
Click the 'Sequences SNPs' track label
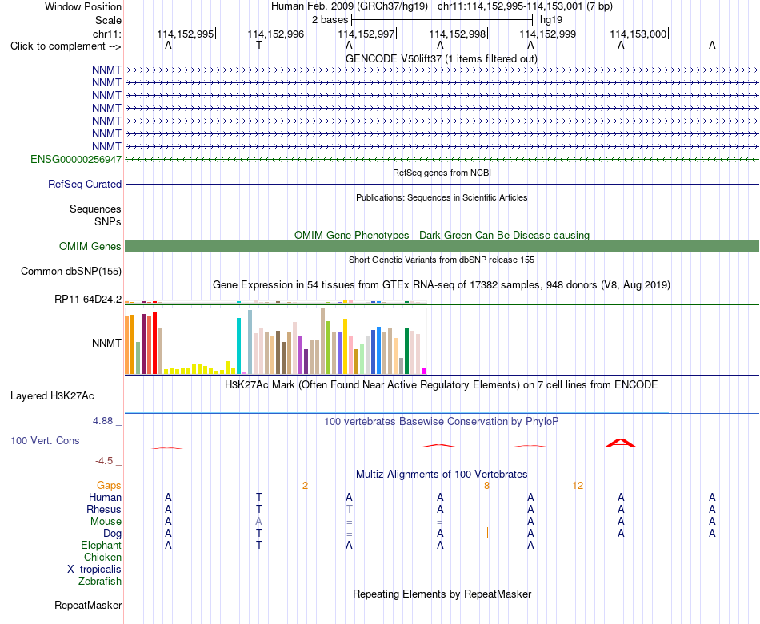pos(95,215)
